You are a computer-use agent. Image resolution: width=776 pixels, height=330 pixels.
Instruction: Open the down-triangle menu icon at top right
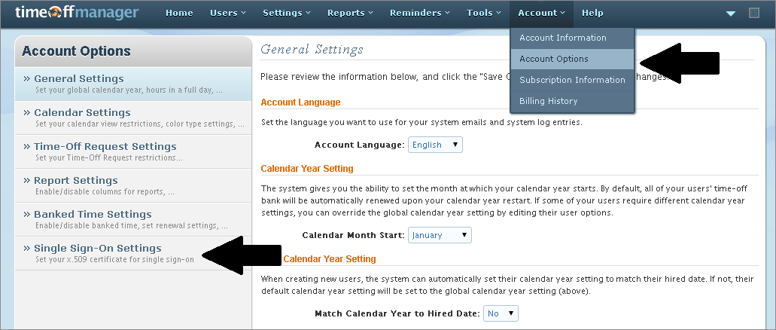pyautogui.click(x=731, y=14)
